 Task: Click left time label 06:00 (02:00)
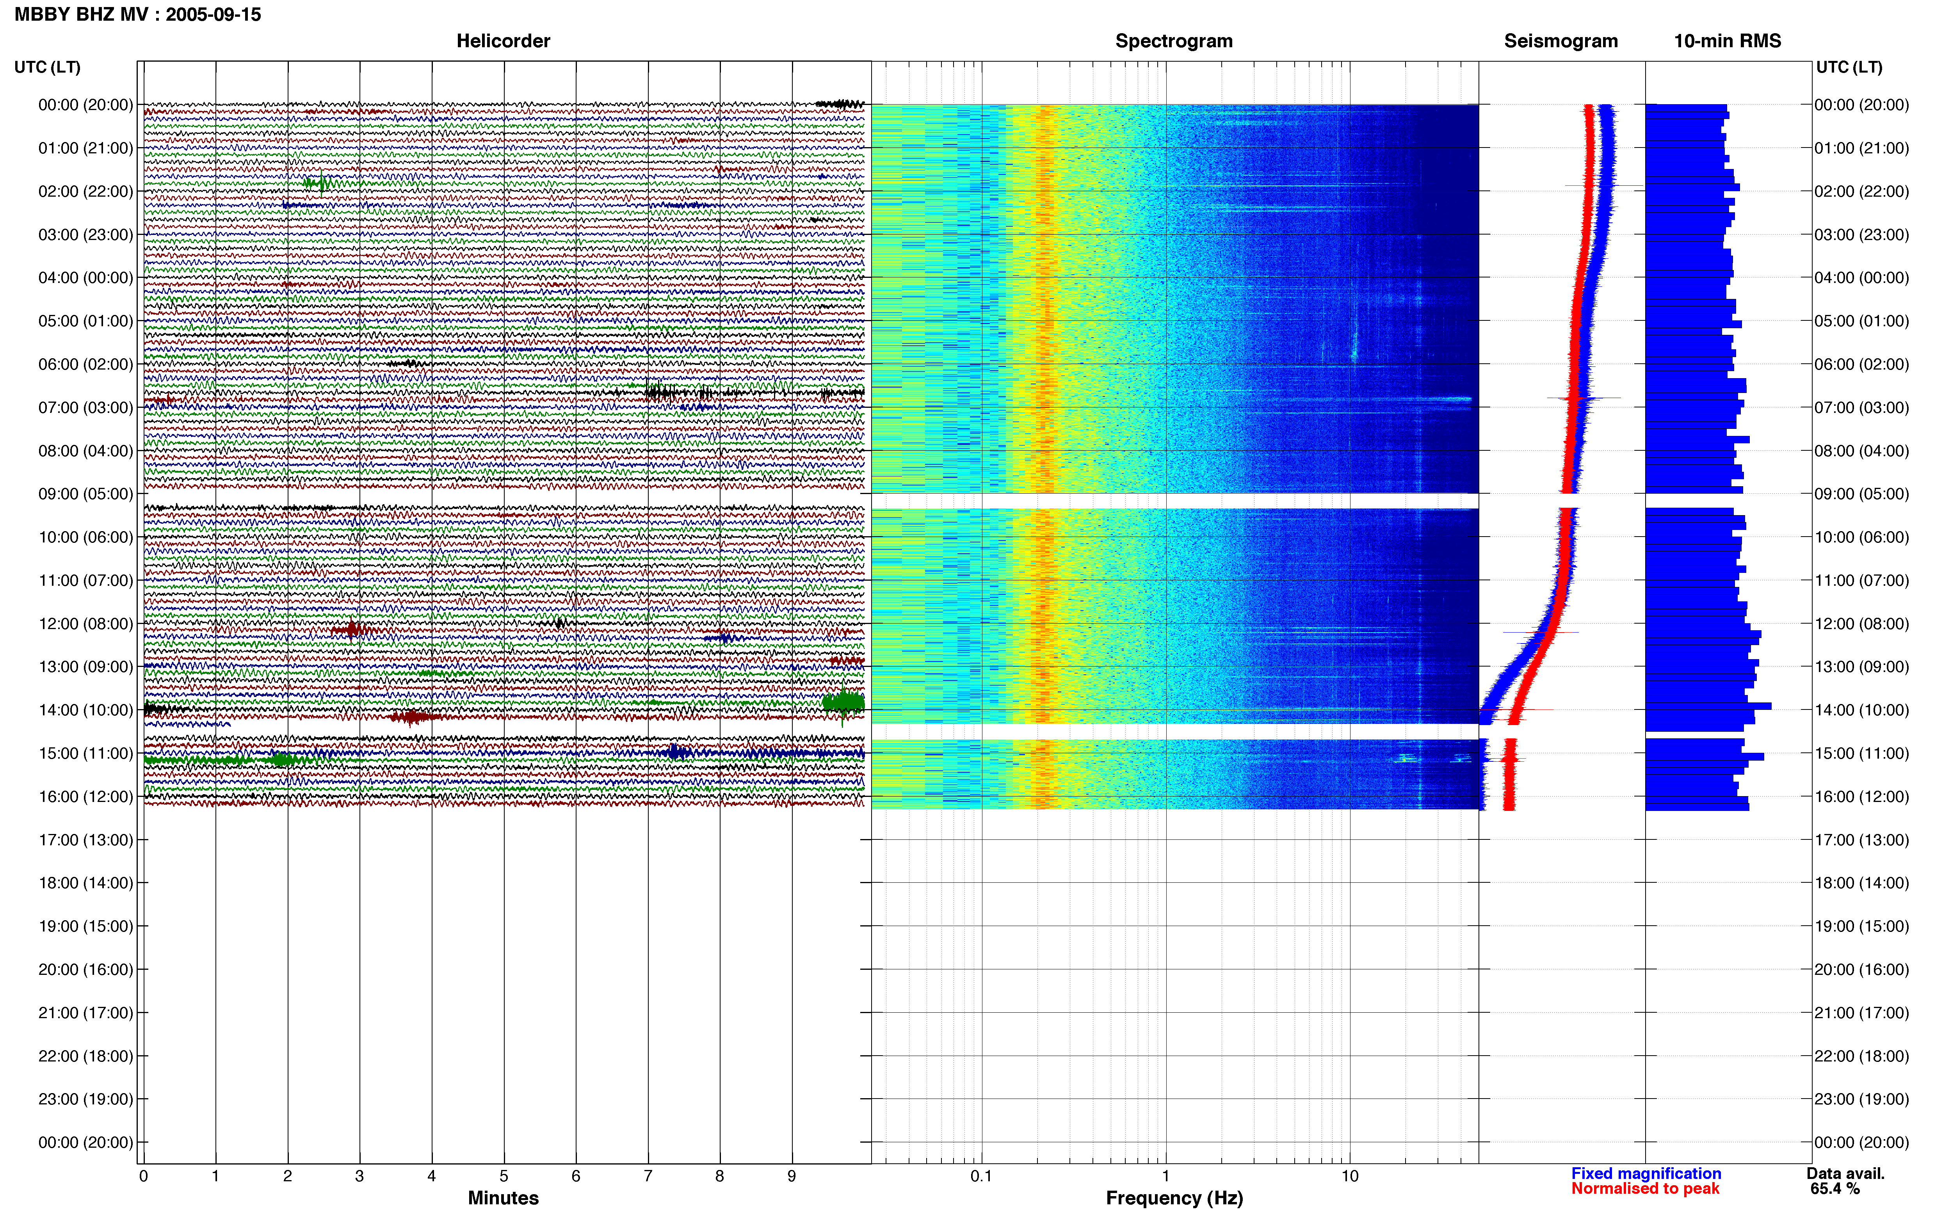click(x=86, y=364)
